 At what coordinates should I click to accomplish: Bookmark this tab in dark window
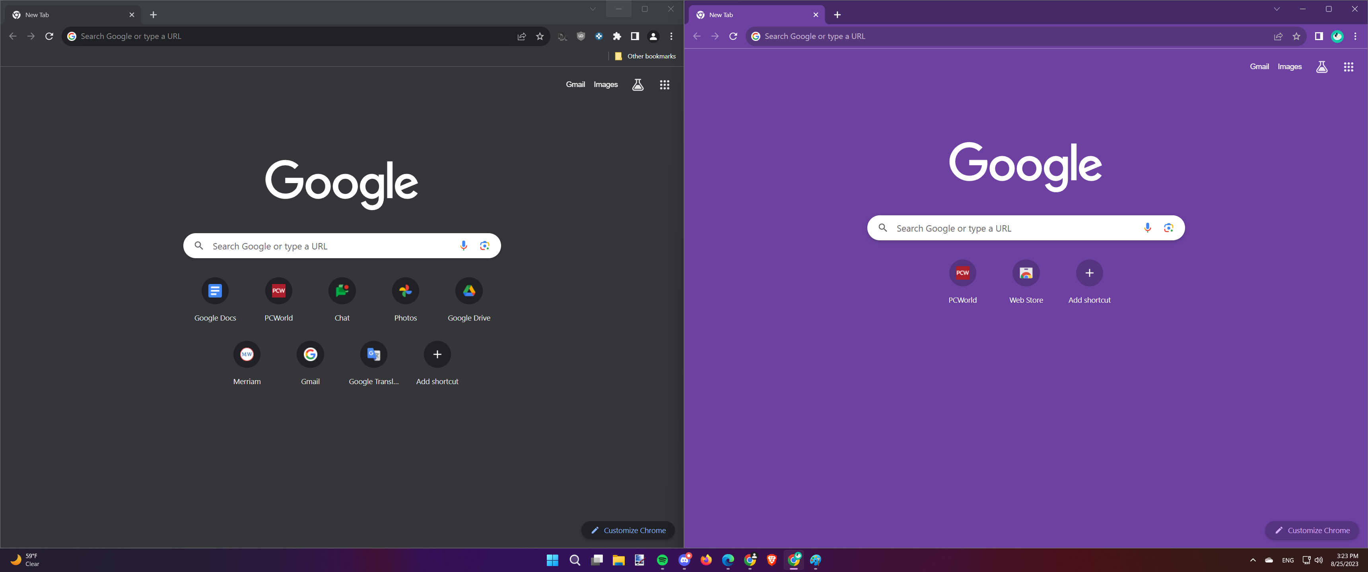click(x=540, y=36)
